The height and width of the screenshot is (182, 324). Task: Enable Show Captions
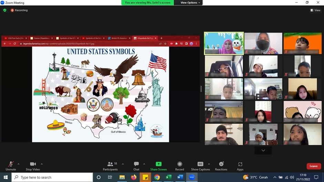(x=200, y=164)
